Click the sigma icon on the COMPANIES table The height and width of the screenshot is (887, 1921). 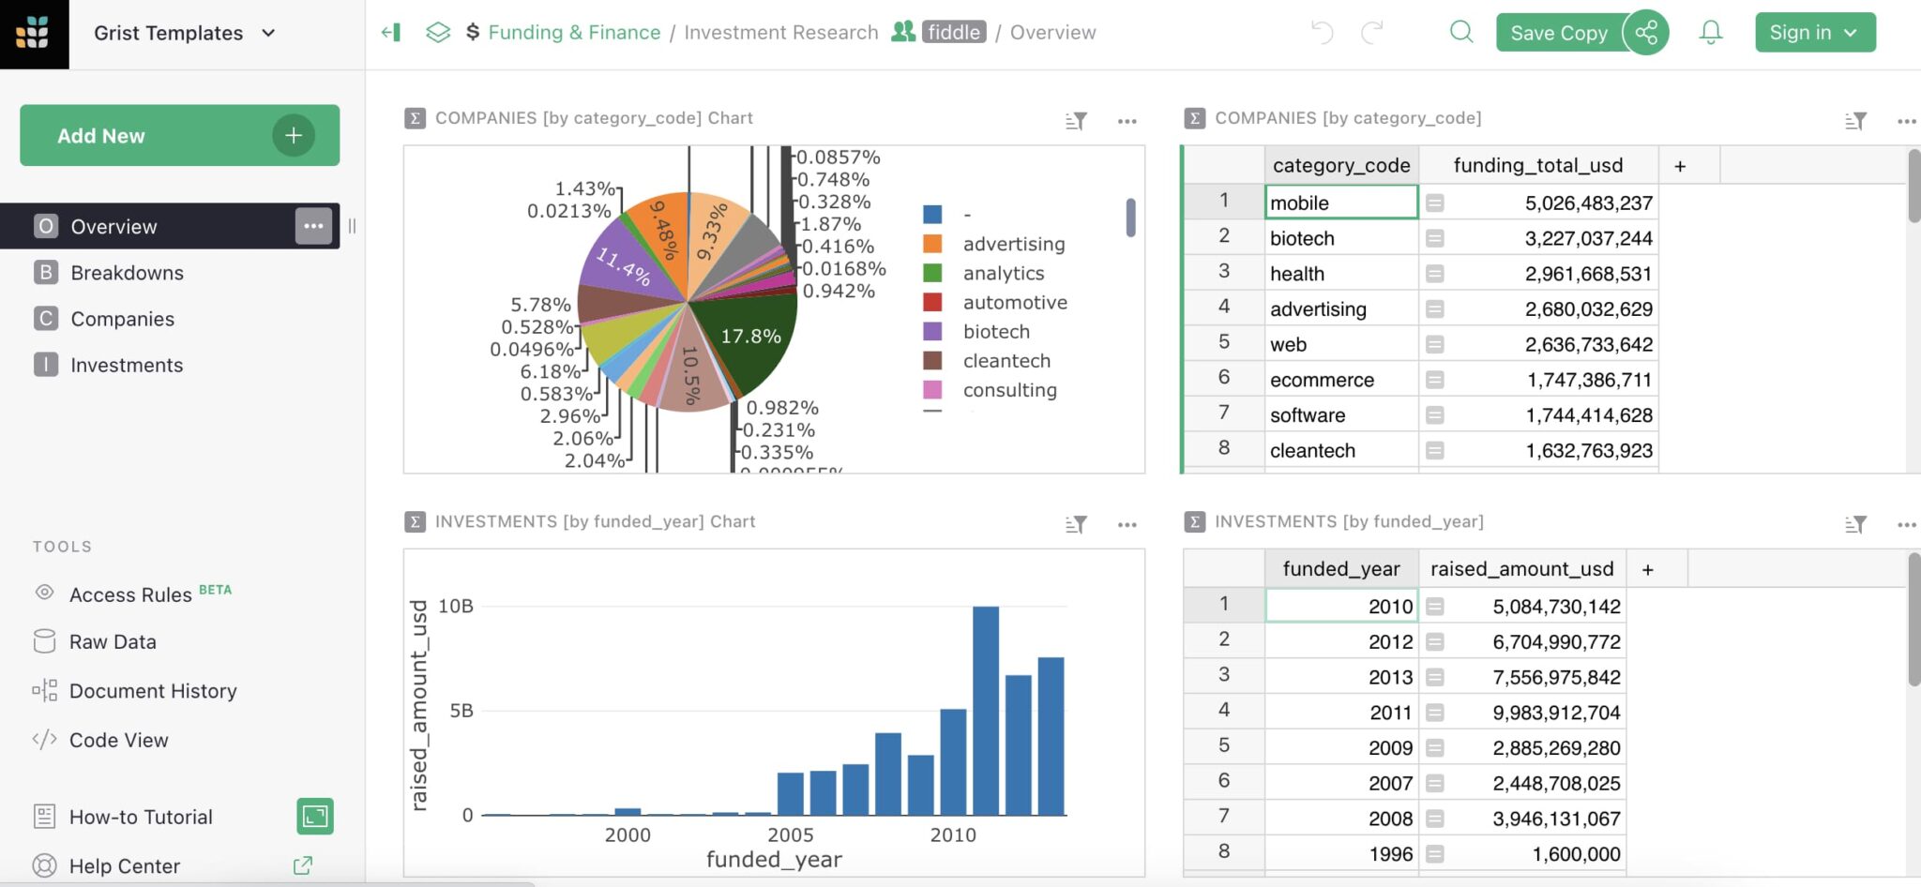click(1194, 118)
